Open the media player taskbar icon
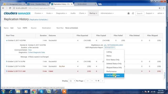The image size is (168, 94). (x=26, y=91)
